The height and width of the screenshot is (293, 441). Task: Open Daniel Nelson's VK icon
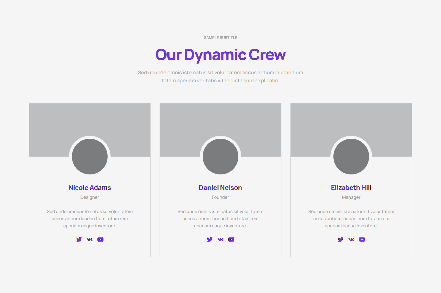click(x=220, y=240)
